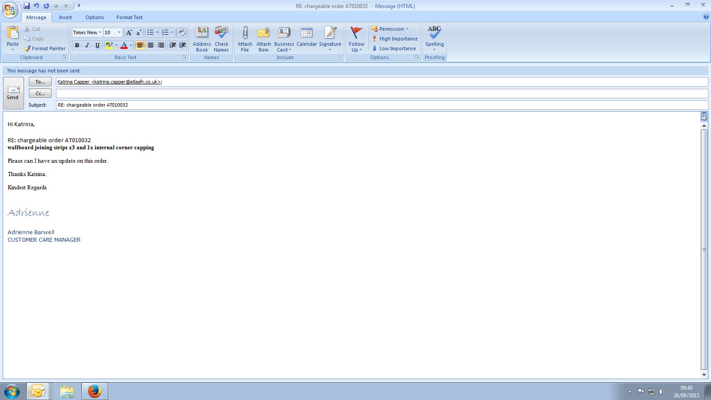711x400 pixels.
Task: Apply the red font color swatch
Action: click(124, 45)
